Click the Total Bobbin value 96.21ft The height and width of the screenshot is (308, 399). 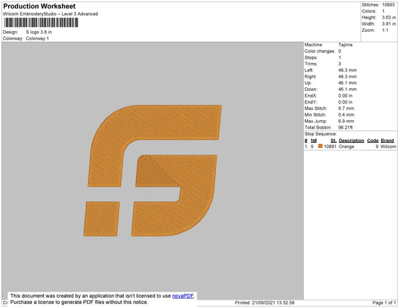click(x=345, y=127)
